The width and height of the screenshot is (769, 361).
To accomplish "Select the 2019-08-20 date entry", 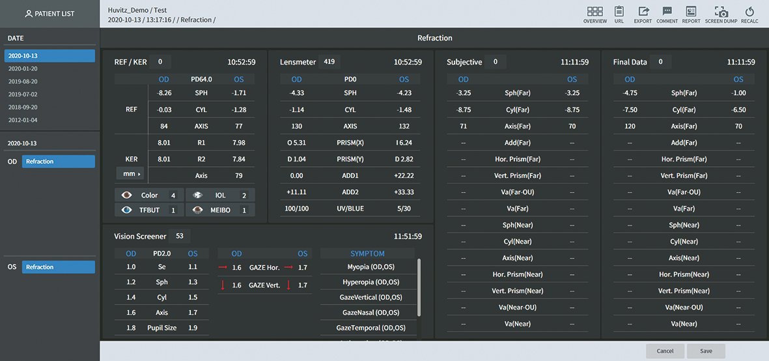I will pyautogui.click(x=23, y=81).
